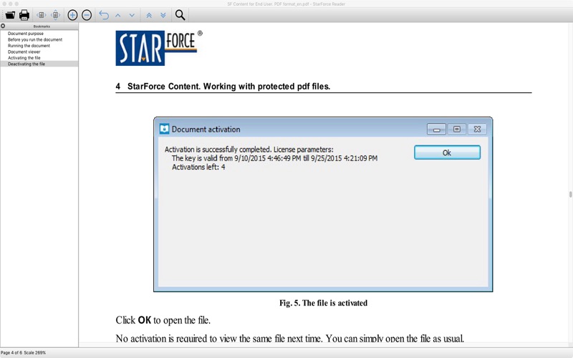Click the green maximize window button
Screen dimensions: 573x358
(x=16, y=4)
